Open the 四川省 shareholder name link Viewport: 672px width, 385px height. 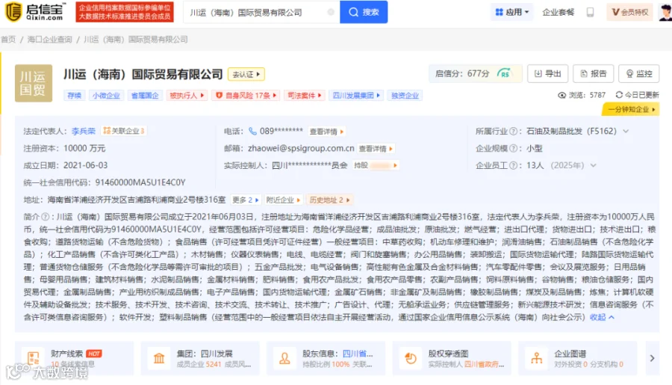coord(358,354)
